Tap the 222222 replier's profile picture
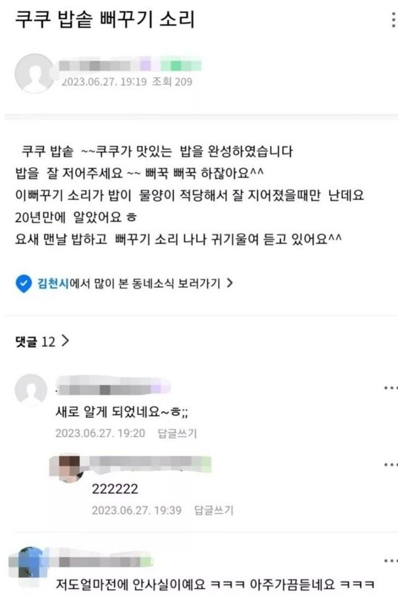This screenshot has height=608, width=398. click(67, 469)
